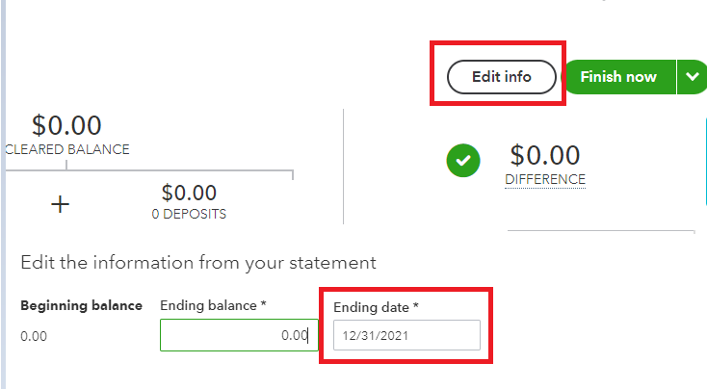
Task: Click the CLEARED BALANCE label
Action: 67,149
